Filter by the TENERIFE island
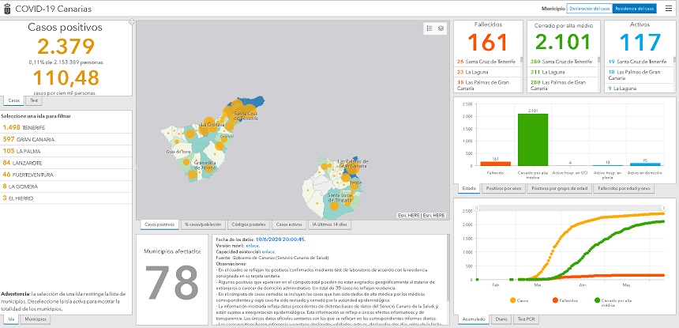Viewport: 679px width, 328px height. tap(24, 127)
